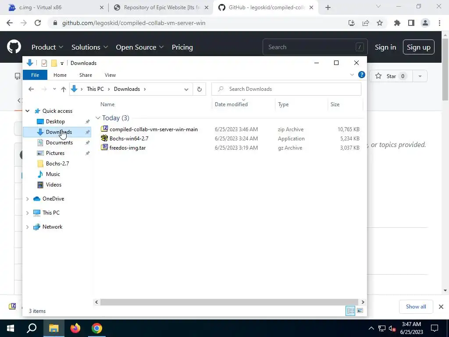Open taskbar search magnifier
The height and width of the screenshot is (337, 449).
32,328
